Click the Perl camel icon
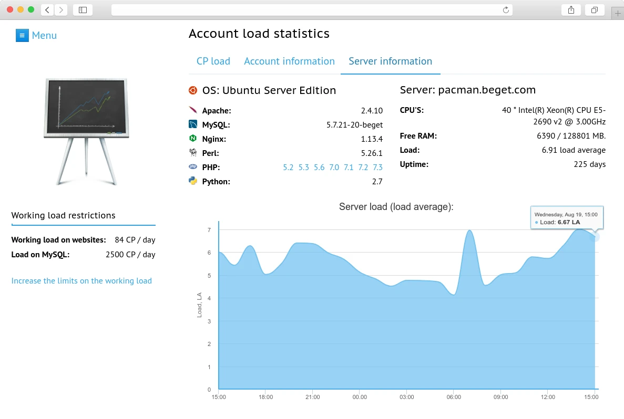 [x=193, y=153]
